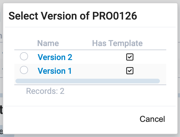Click the header row right of Has Template
Viewport: 180px width, 137px height.
(x=155, y=43)
